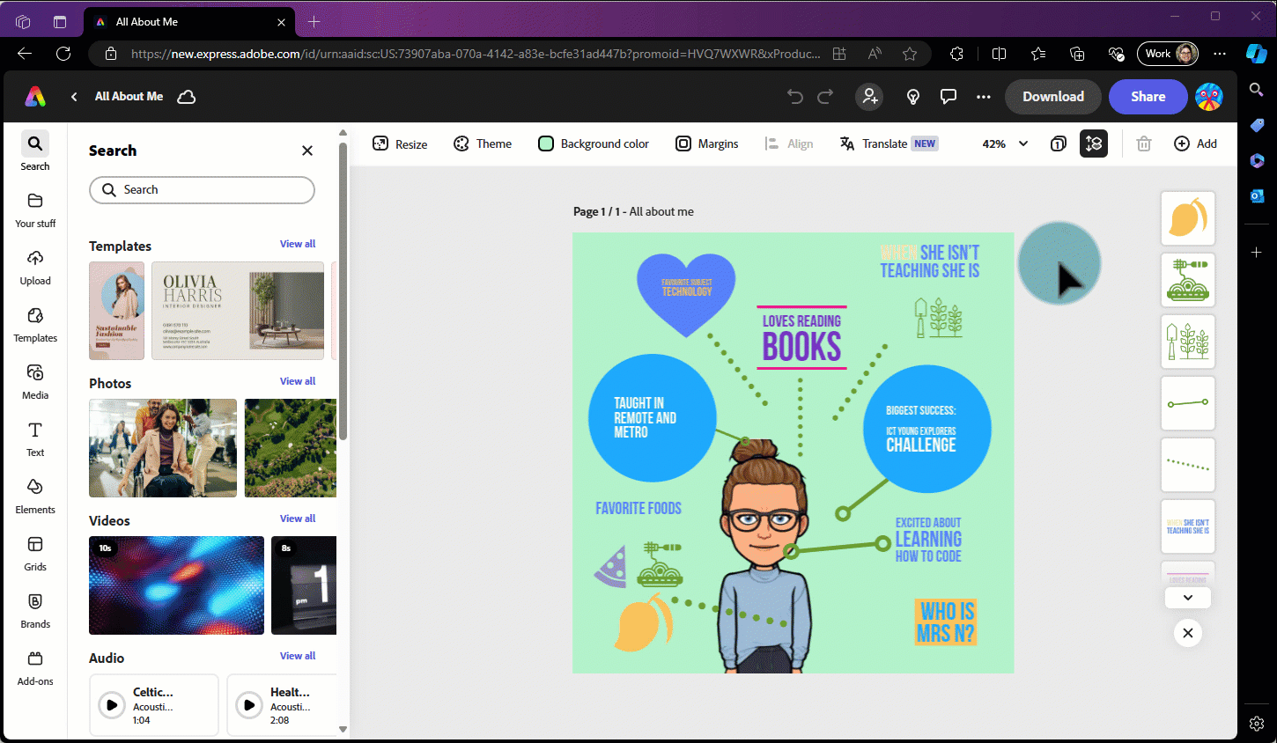Click the Resize toolbar option

click(400, 143)
